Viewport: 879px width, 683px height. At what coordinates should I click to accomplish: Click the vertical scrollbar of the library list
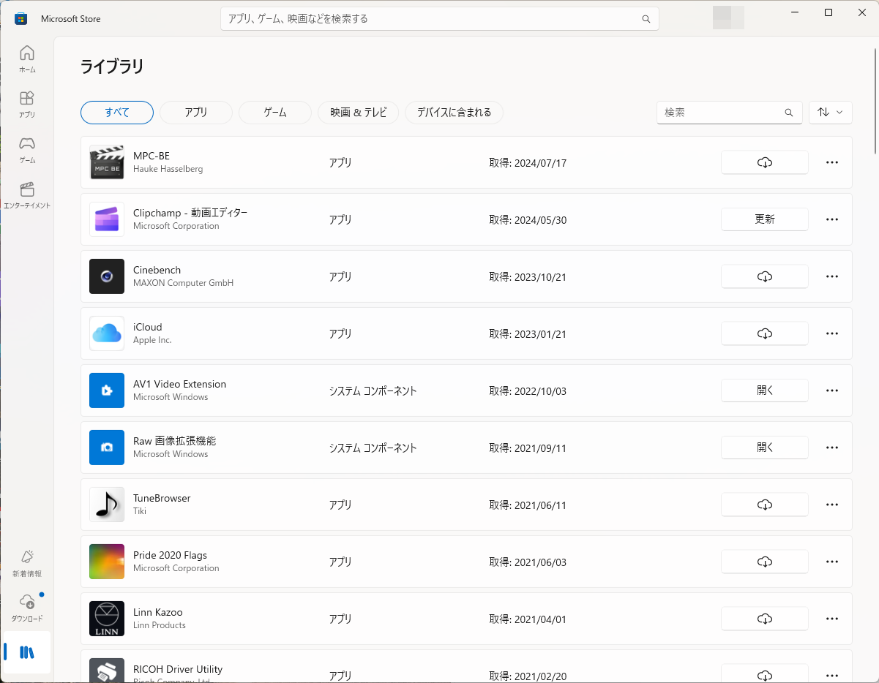pos(875,100)
